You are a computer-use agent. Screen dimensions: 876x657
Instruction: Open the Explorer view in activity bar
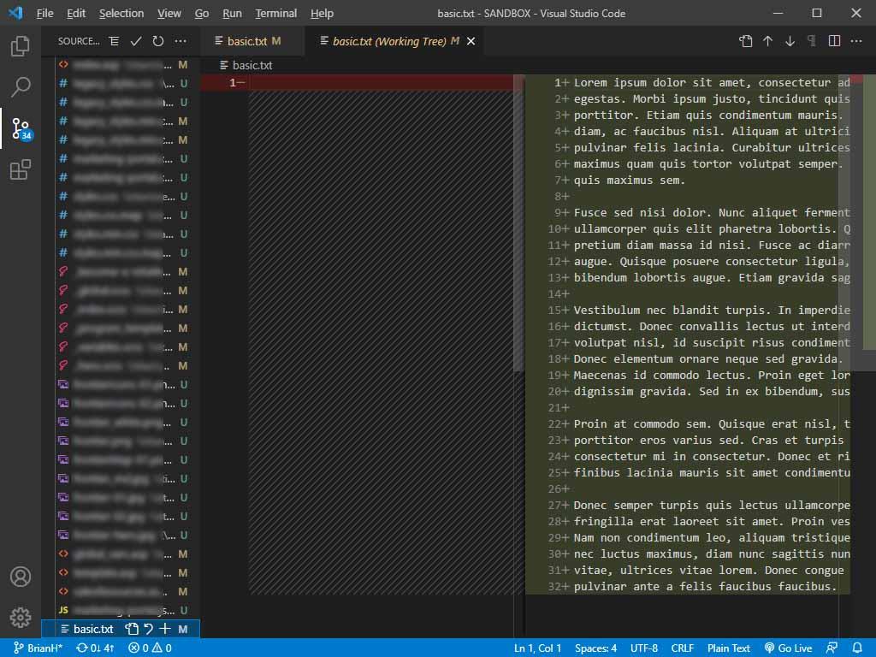tap(21, 46)
